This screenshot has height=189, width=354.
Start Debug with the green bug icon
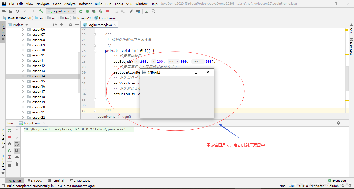pyautogui.click(x=87, y=11)
